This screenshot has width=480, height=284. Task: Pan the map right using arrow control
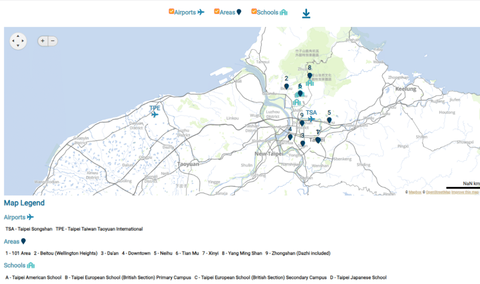click(23, 41)
